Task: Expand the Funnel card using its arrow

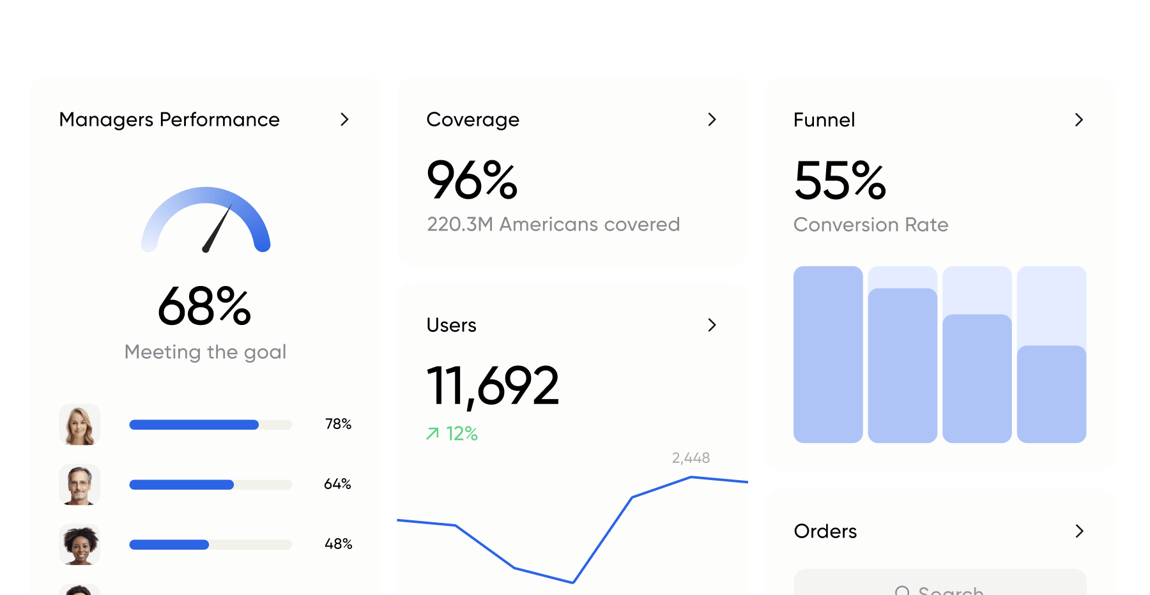Action: point(1078,120)
